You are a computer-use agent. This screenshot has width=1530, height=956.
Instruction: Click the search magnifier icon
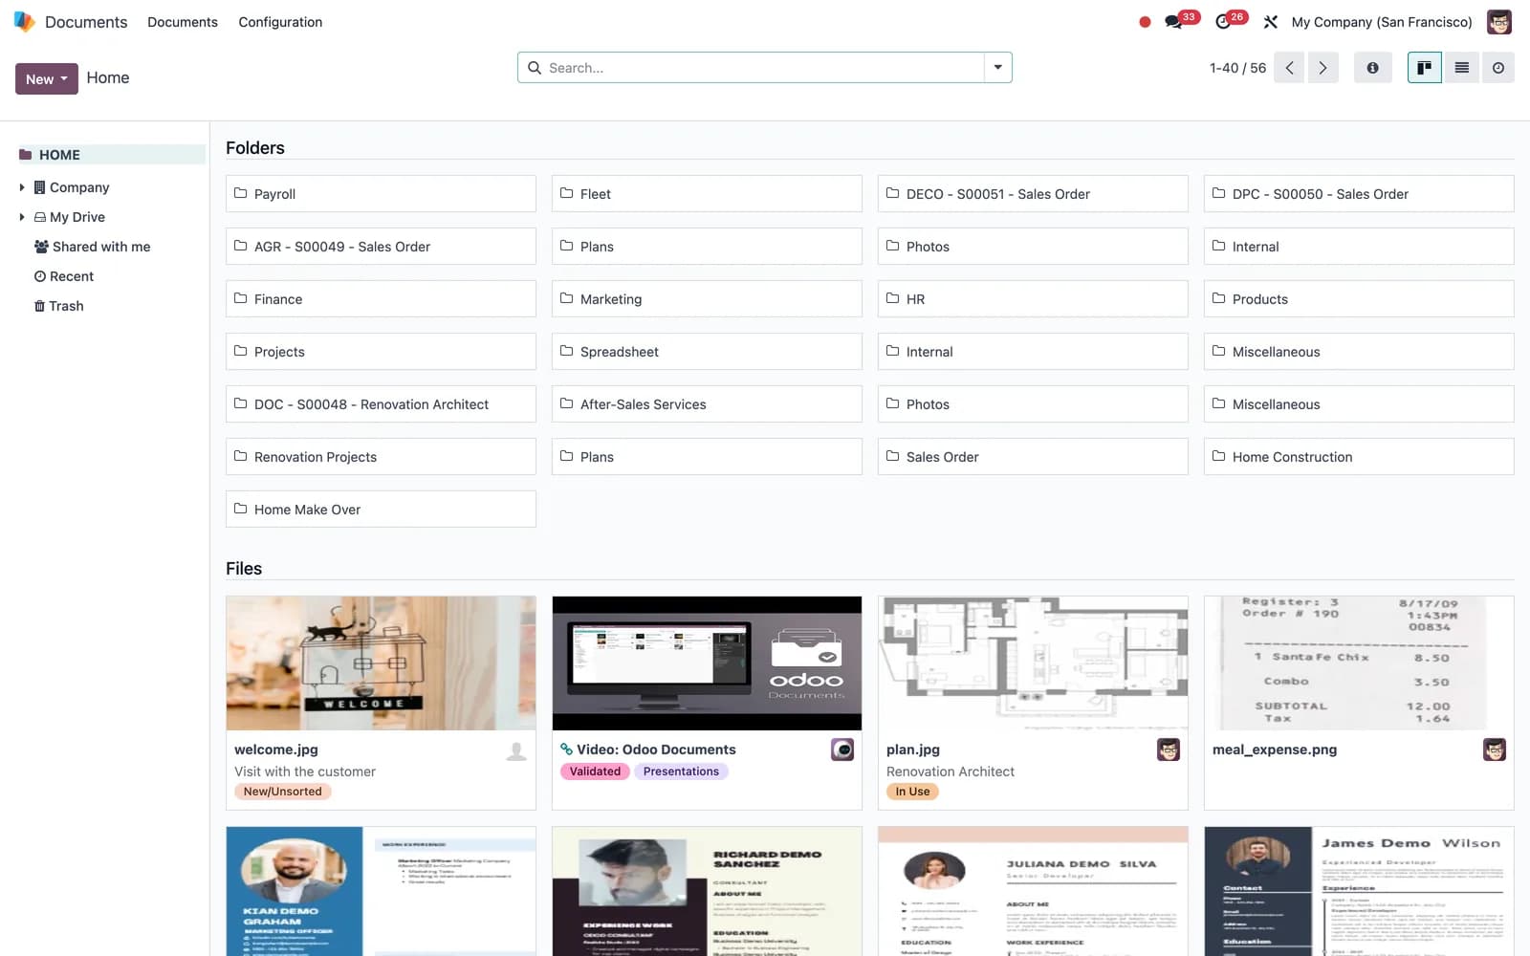tap(535, 68)
